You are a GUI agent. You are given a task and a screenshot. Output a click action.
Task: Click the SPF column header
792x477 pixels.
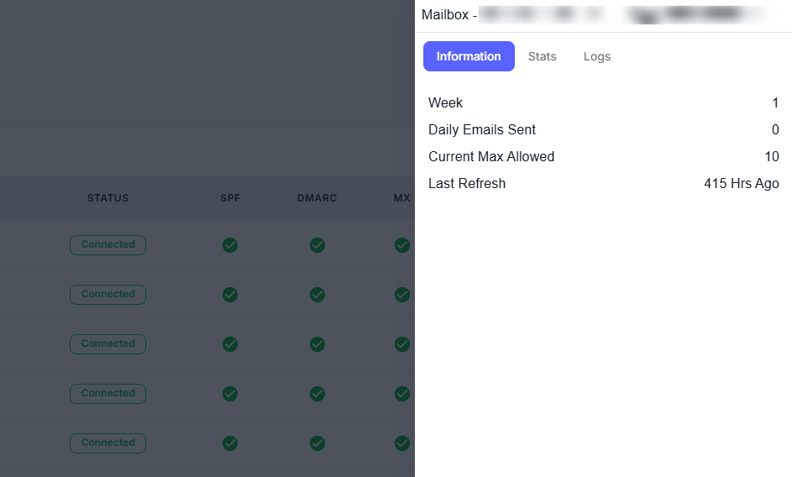230,198
